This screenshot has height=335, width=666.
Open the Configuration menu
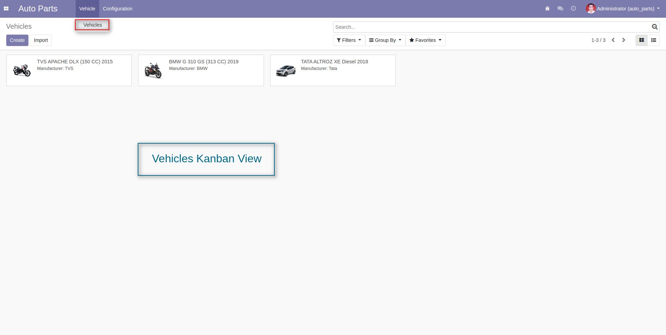tap(118, 9)
